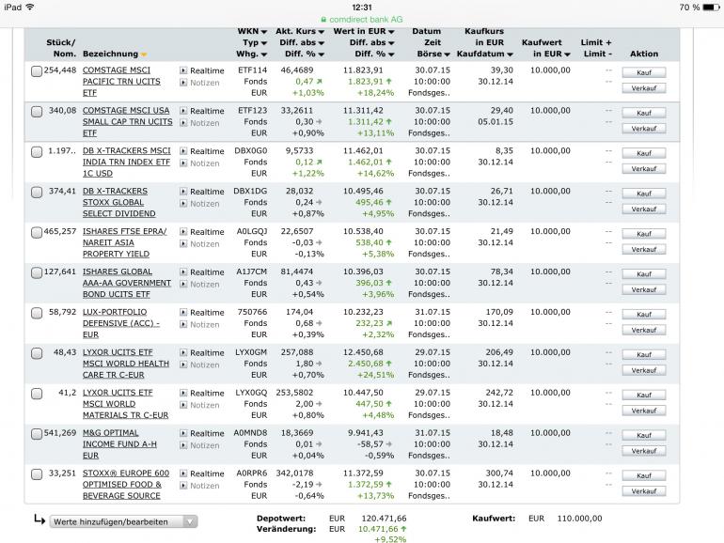Screen dimensions: 724x543
Task: Click Kaufwert total 110.000,00
Action: click(x=579, y=518)
